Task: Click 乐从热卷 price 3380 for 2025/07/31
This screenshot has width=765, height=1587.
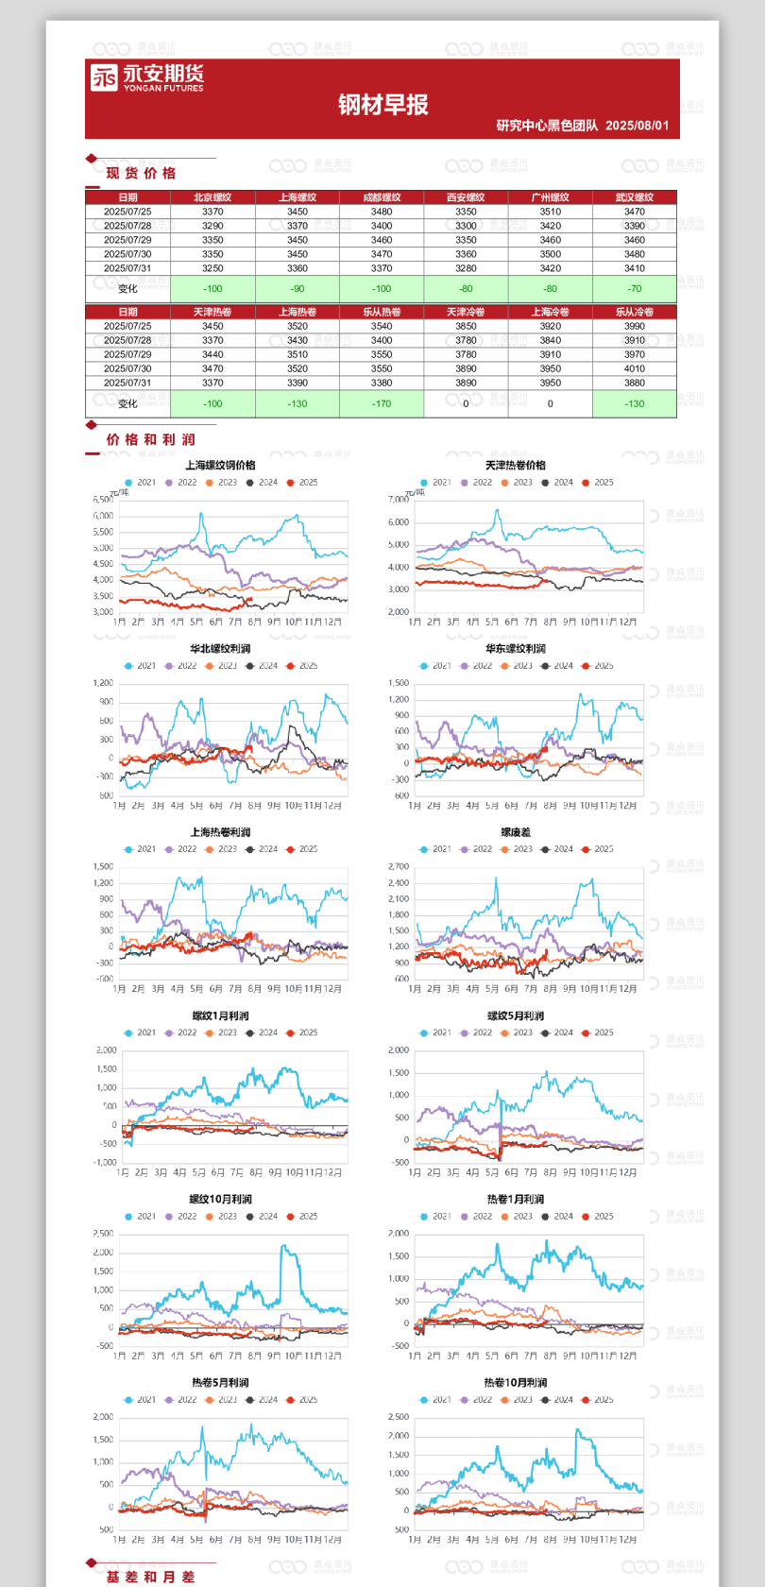Action: [x=382, y=383]
